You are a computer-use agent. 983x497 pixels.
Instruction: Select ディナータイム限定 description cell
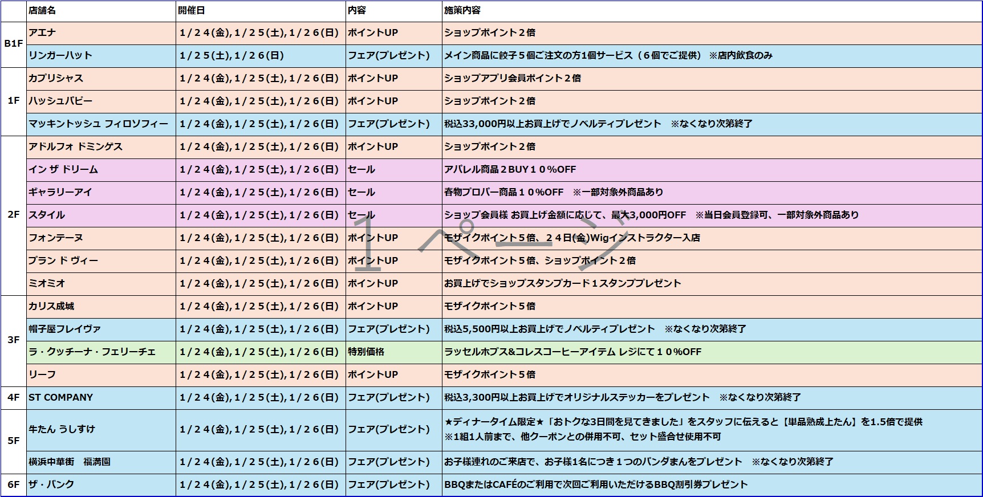click(x=712, y=430)
